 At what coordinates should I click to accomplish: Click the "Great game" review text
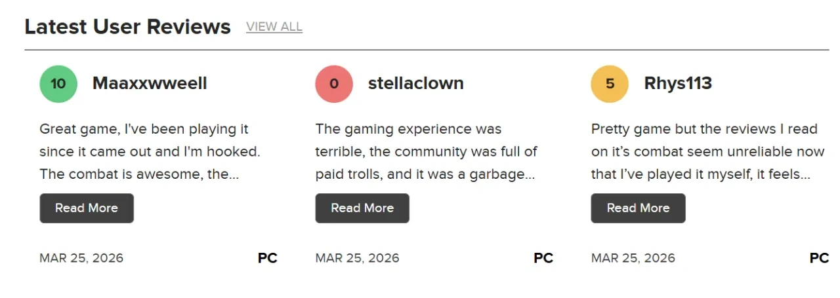pos(150,152)
